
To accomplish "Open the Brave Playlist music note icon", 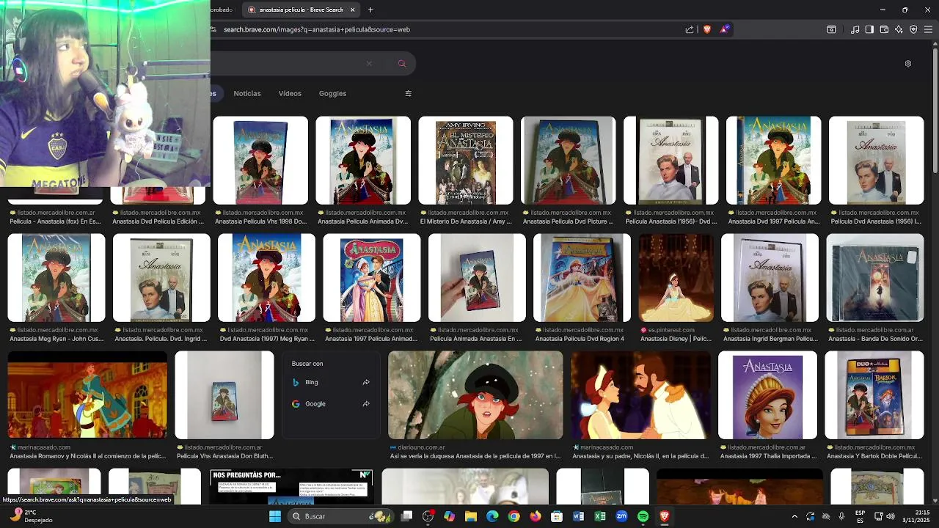I will tap(855, 29).
